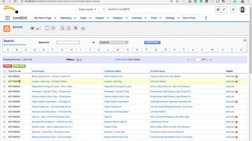Screen dimensions: 252x141
Task: Check the box for AST-000012
Action: click(4, 132)
